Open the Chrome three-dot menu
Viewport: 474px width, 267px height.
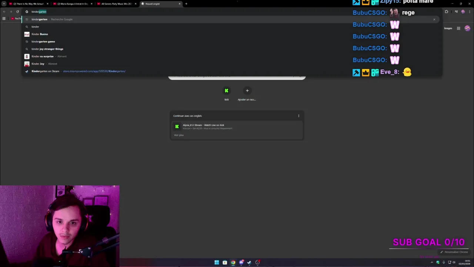470,11
